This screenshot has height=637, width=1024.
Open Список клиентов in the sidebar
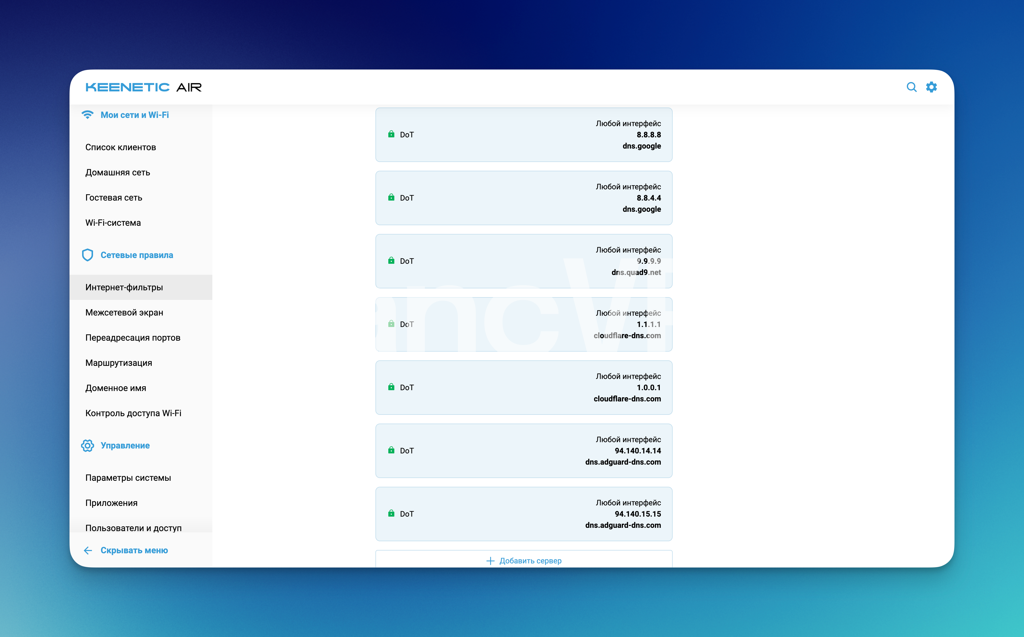120,147
